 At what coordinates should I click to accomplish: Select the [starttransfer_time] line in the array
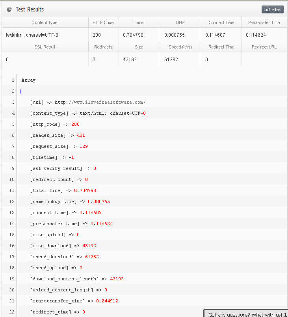tap(74, 301)
